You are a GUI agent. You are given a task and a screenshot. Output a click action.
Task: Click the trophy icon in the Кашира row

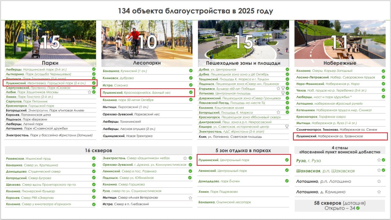[287, 126]
